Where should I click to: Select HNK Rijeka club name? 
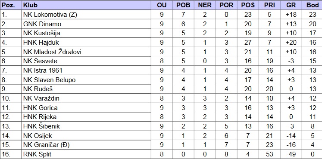coord(40,117)
